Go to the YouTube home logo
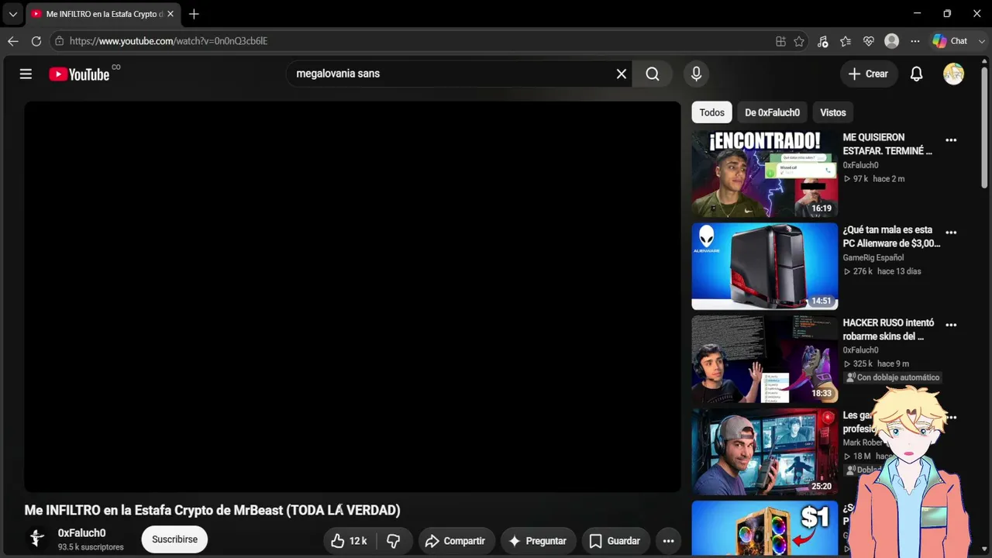The image size is (992, 558). click(x=79, y=74)
